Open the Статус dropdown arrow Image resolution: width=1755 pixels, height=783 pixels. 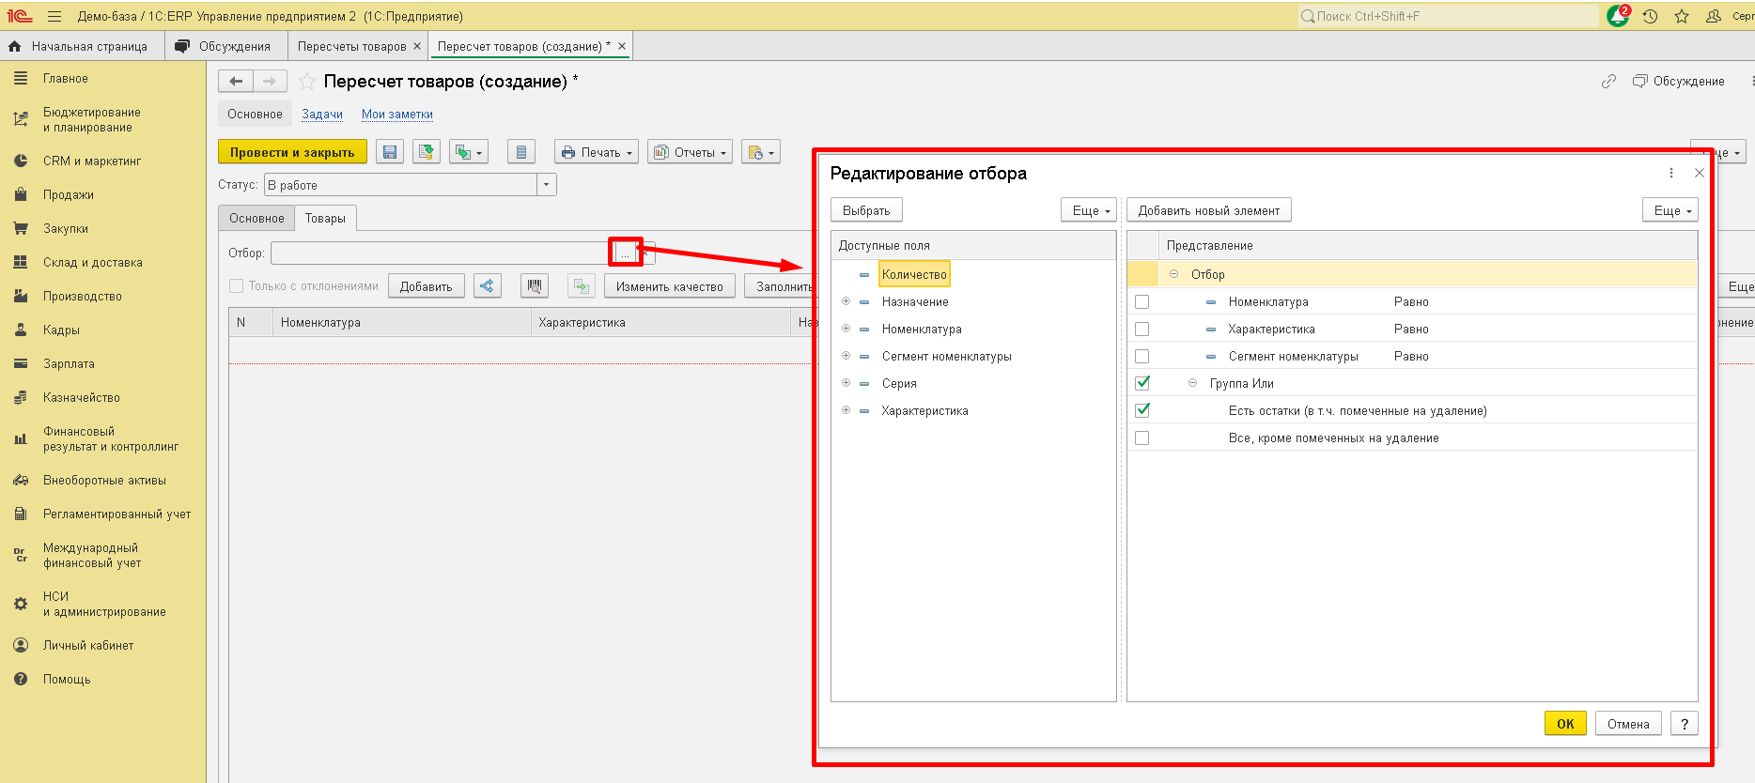pyautogui.click(x=547, y=185)
